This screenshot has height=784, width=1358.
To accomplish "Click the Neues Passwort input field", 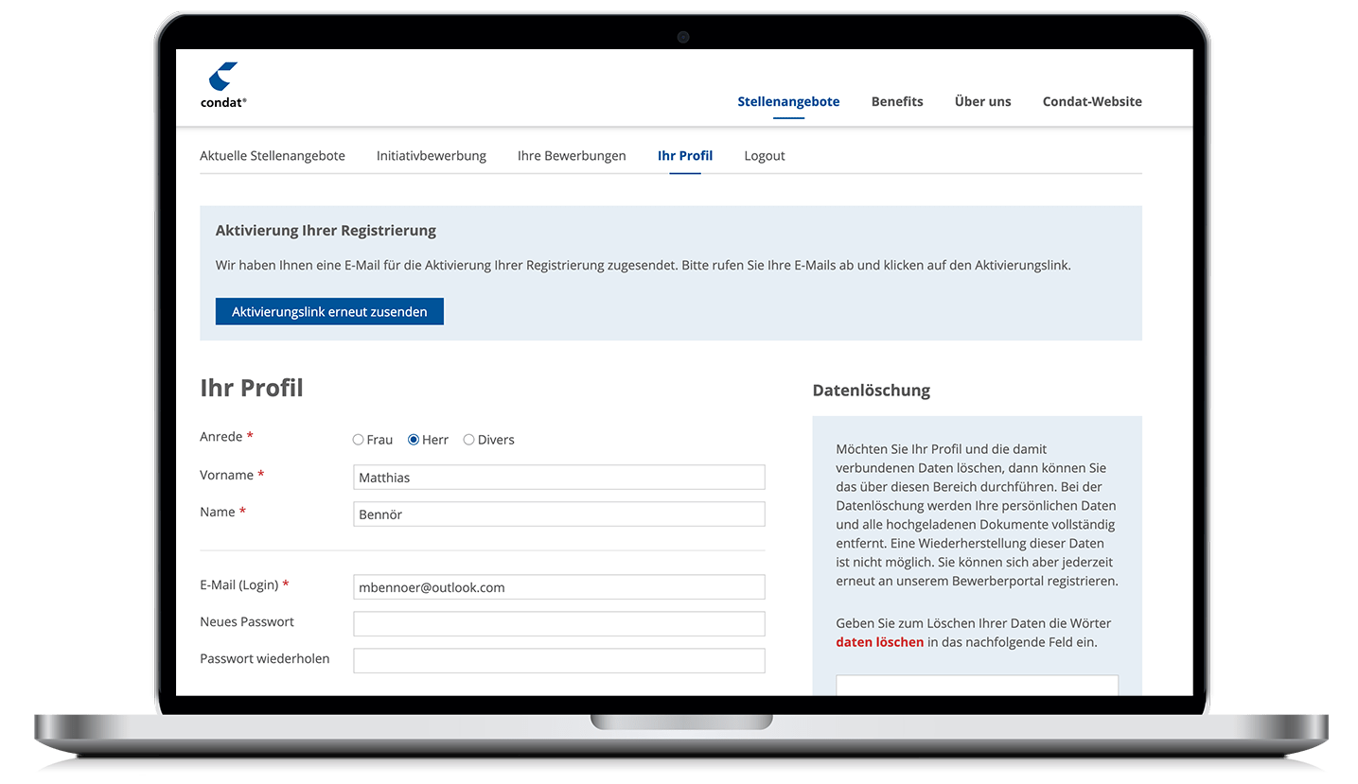I will click(559, 624).
